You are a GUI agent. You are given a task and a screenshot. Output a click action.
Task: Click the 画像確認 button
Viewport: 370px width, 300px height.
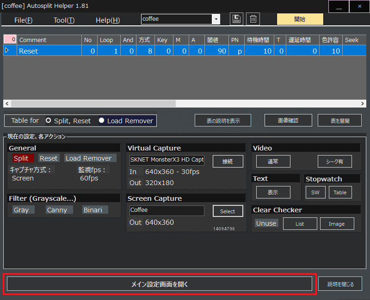(288, 120)
